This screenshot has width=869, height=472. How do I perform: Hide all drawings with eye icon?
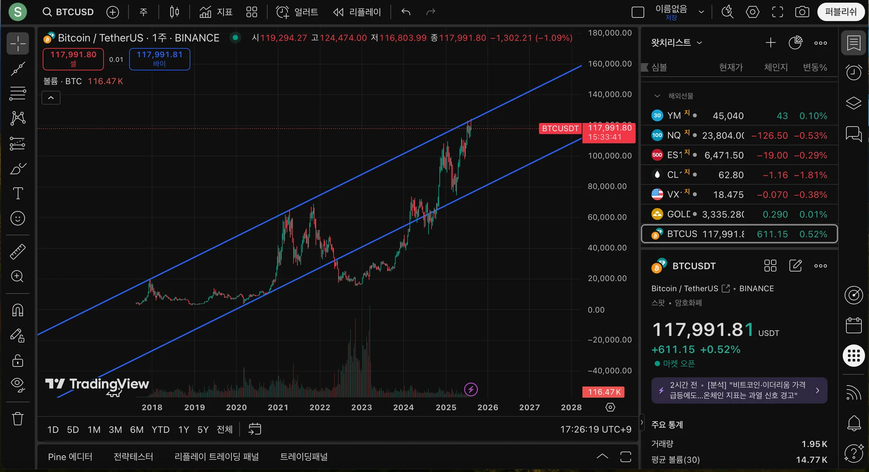click(18, 385)
